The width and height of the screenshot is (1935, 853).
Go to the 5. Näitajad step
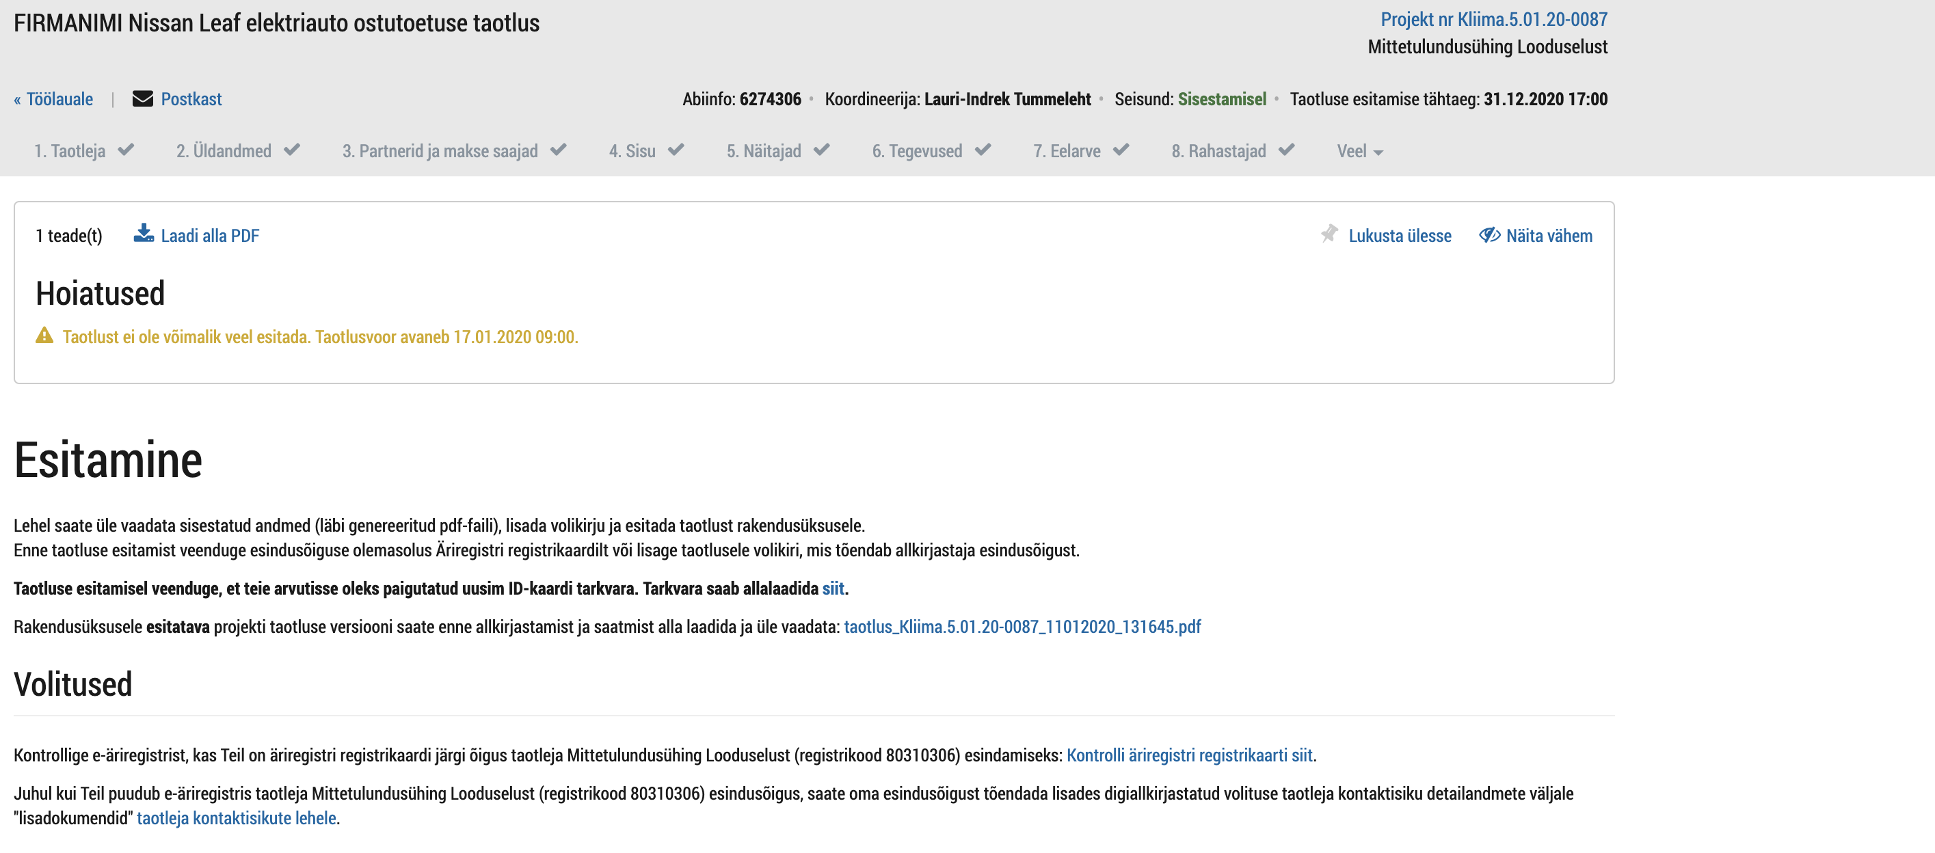764,151
